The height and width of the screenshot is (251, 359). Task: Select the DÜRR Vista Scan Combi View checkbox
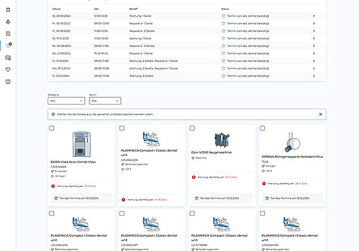pyautogui.click(x=52, y=128)
